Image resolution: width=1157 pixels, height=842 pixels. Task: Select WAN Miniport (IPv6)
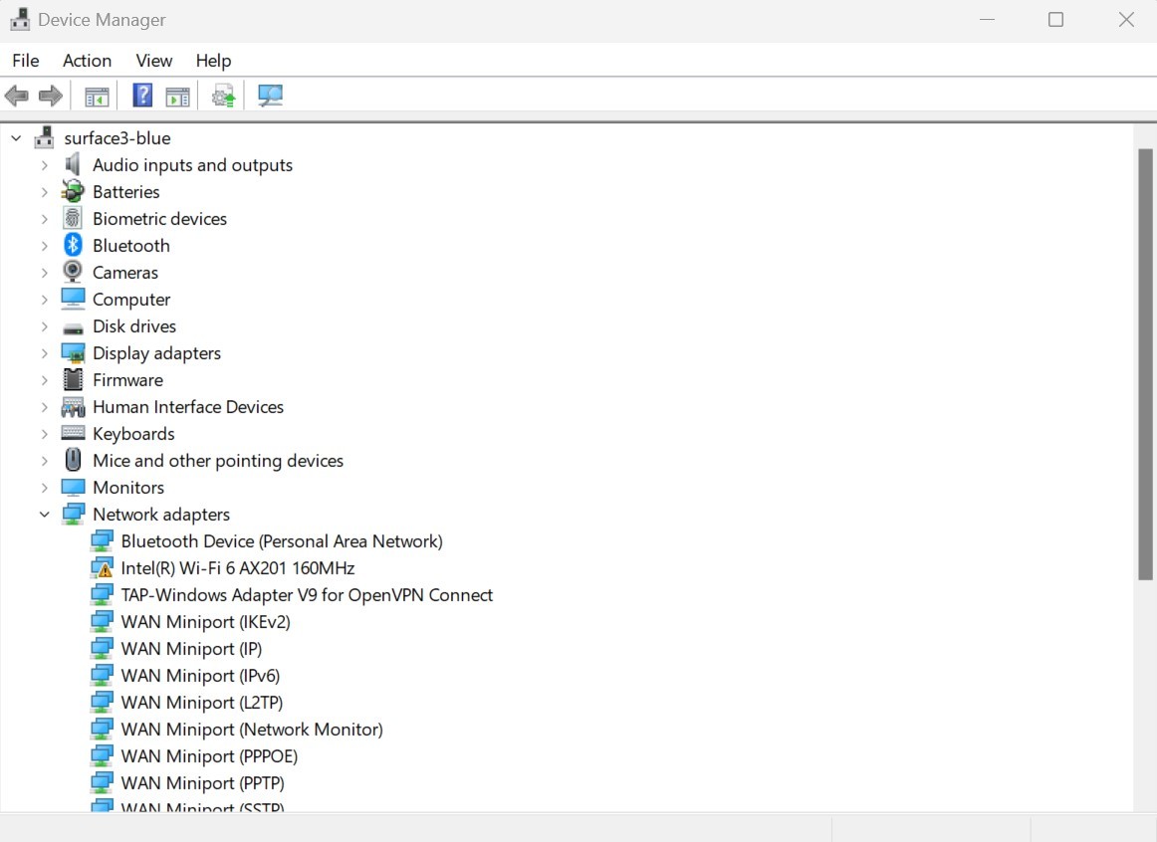[200, 676]
